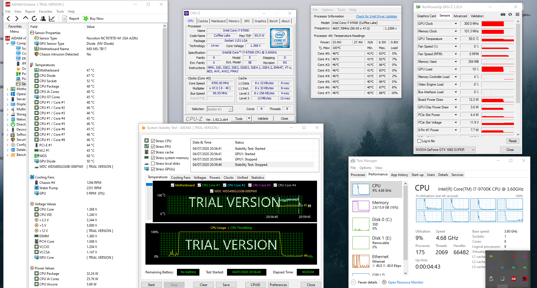Open the Favorites menu in AIDA64
Image resolution: width=537 pixels, height=288 pixels.
tap(46, 12)
